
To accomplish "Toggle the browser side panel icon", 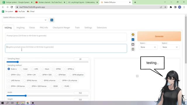I will click(175, 7).
